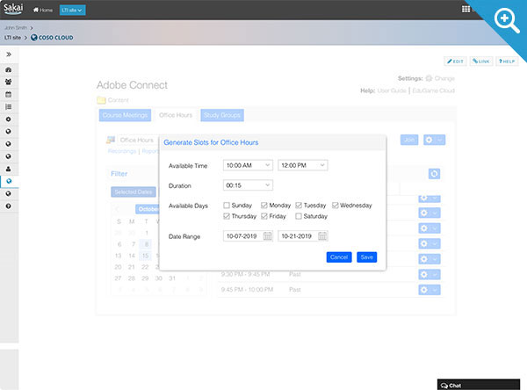Click the Office Hours meeting name field
527x390 pixels.
pos(138,140)
